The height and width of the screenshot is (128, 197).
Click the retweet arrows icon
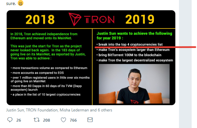pyautogui.click(x=36, y=120)
